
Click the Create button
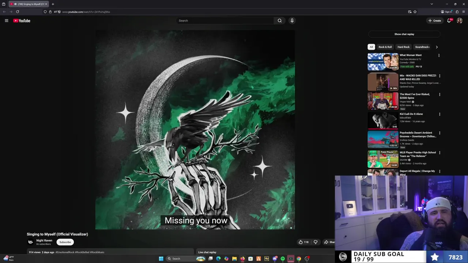pyautogui.click(x=435, y=21)
